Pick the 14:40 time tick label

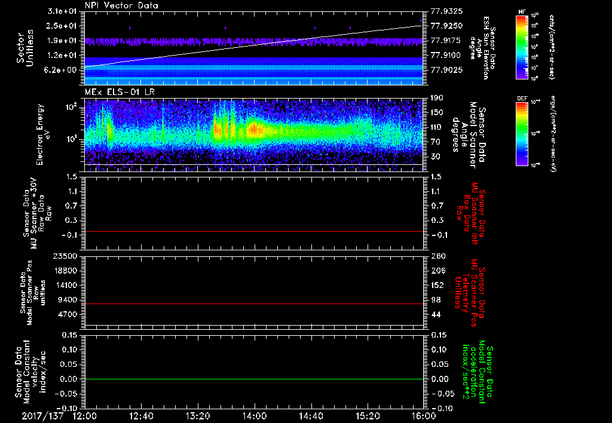click(x=311, y=415)
